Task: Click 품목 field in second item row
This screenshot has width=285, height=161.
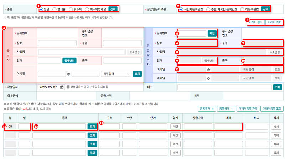Action: point(59,135)
